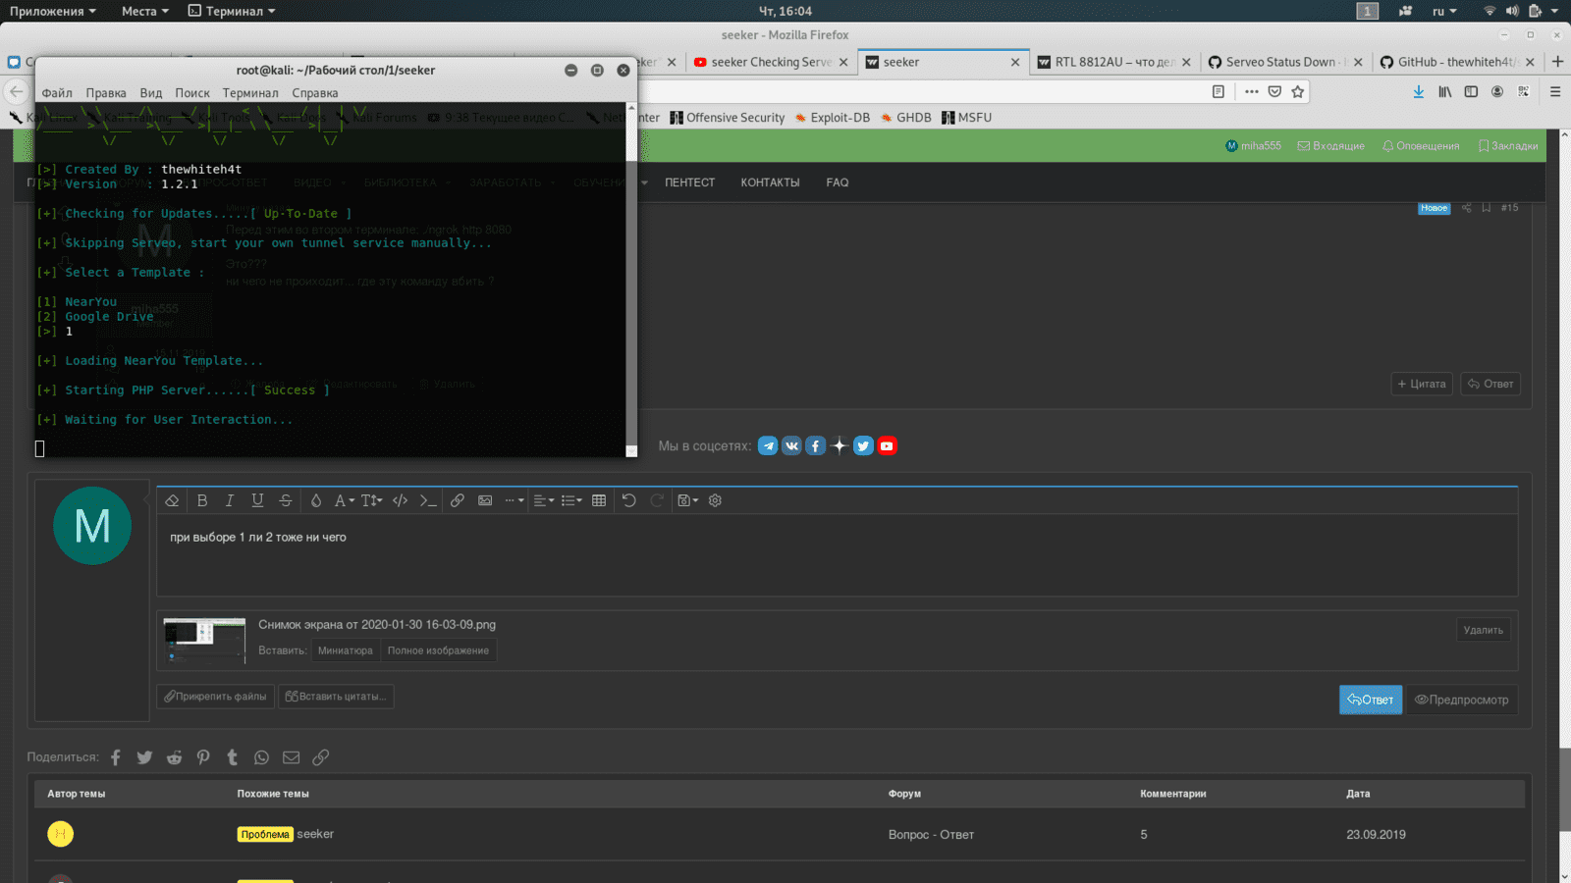This screenshot has height=883, width=1571.
Task: Open ПЕНТЕСТ in forum navigation
Action: [x=689, y=182]
